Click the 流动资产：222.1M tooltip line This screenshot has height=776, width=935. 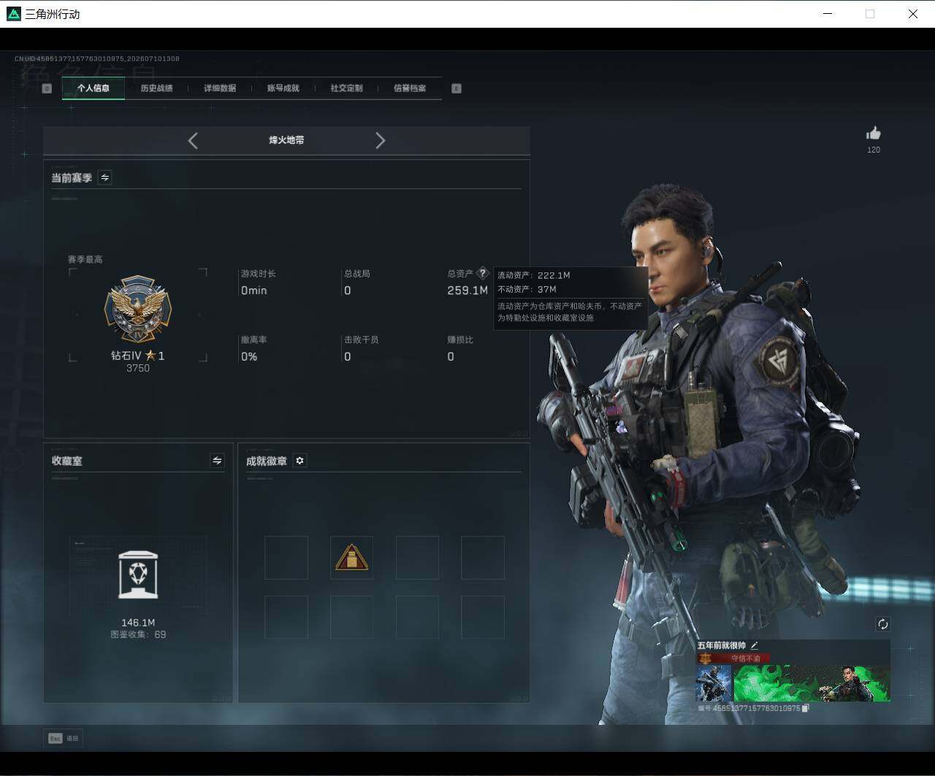coord(534,275)
